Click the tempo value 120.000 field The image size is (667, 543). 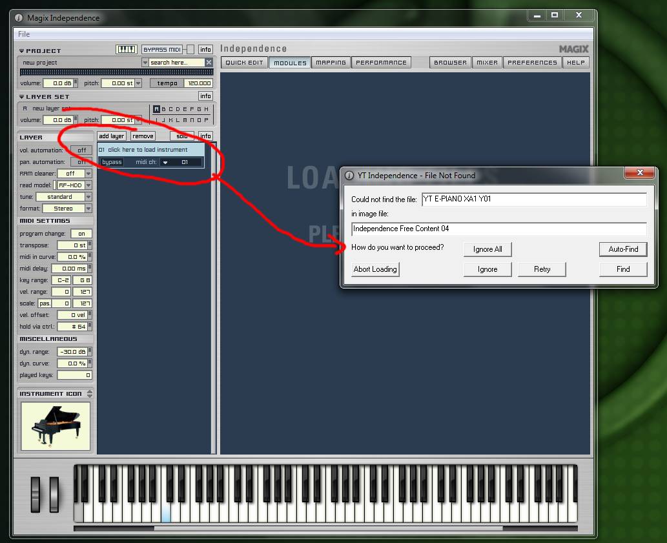199,83
